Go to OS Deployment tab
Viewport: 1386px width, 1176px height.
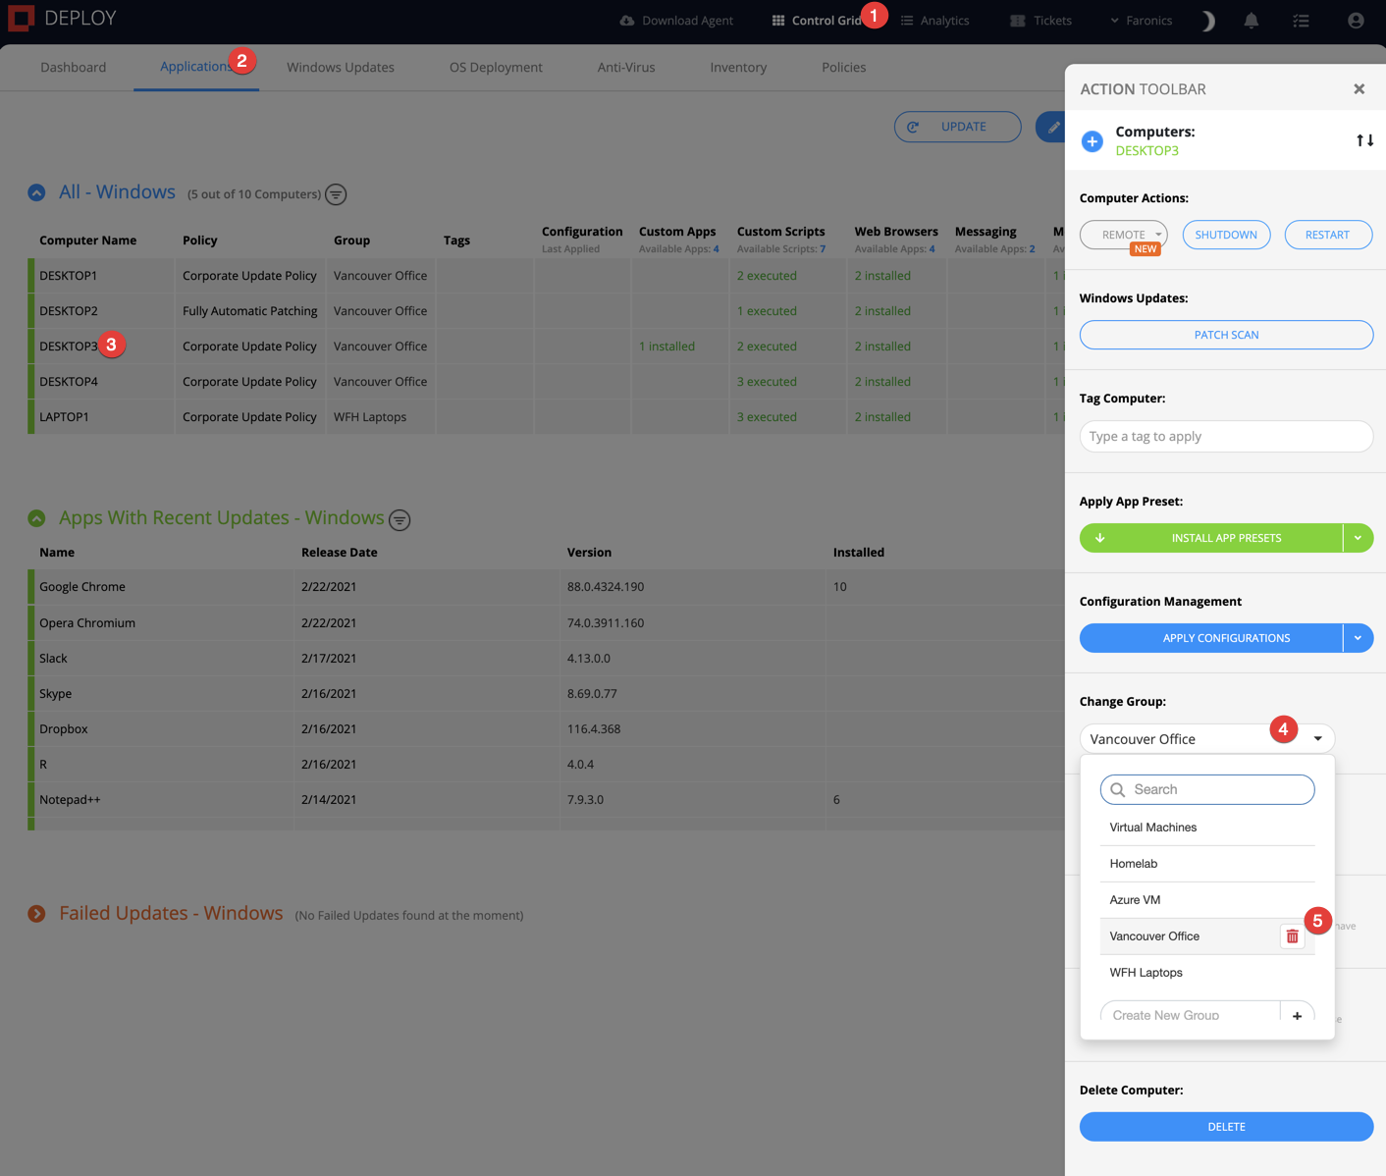click(496, 68)
